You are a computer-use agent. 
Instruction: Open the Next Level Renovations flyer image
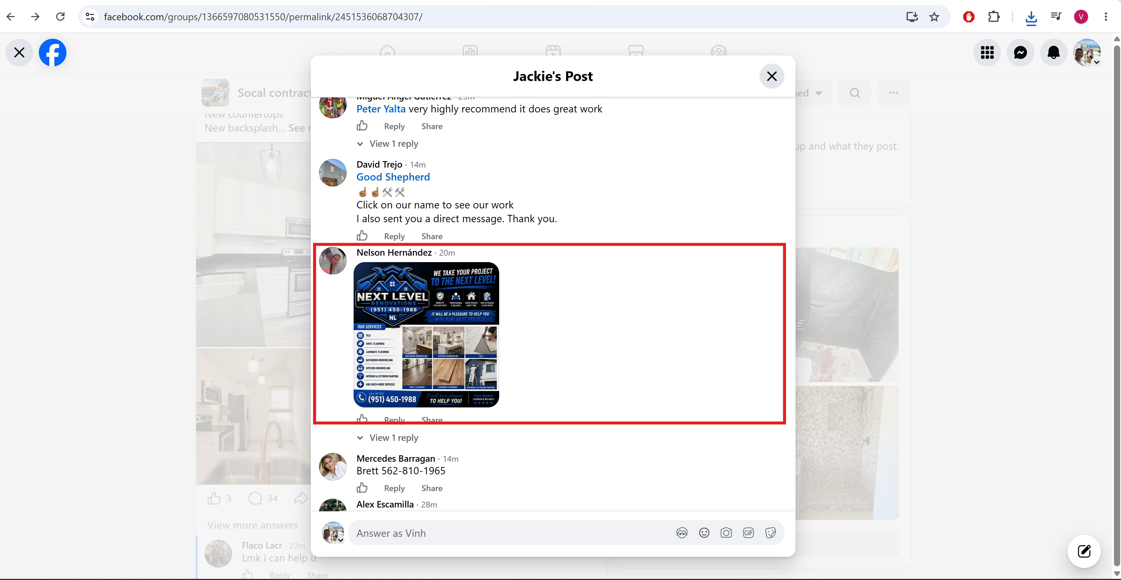tap(426, 335)
